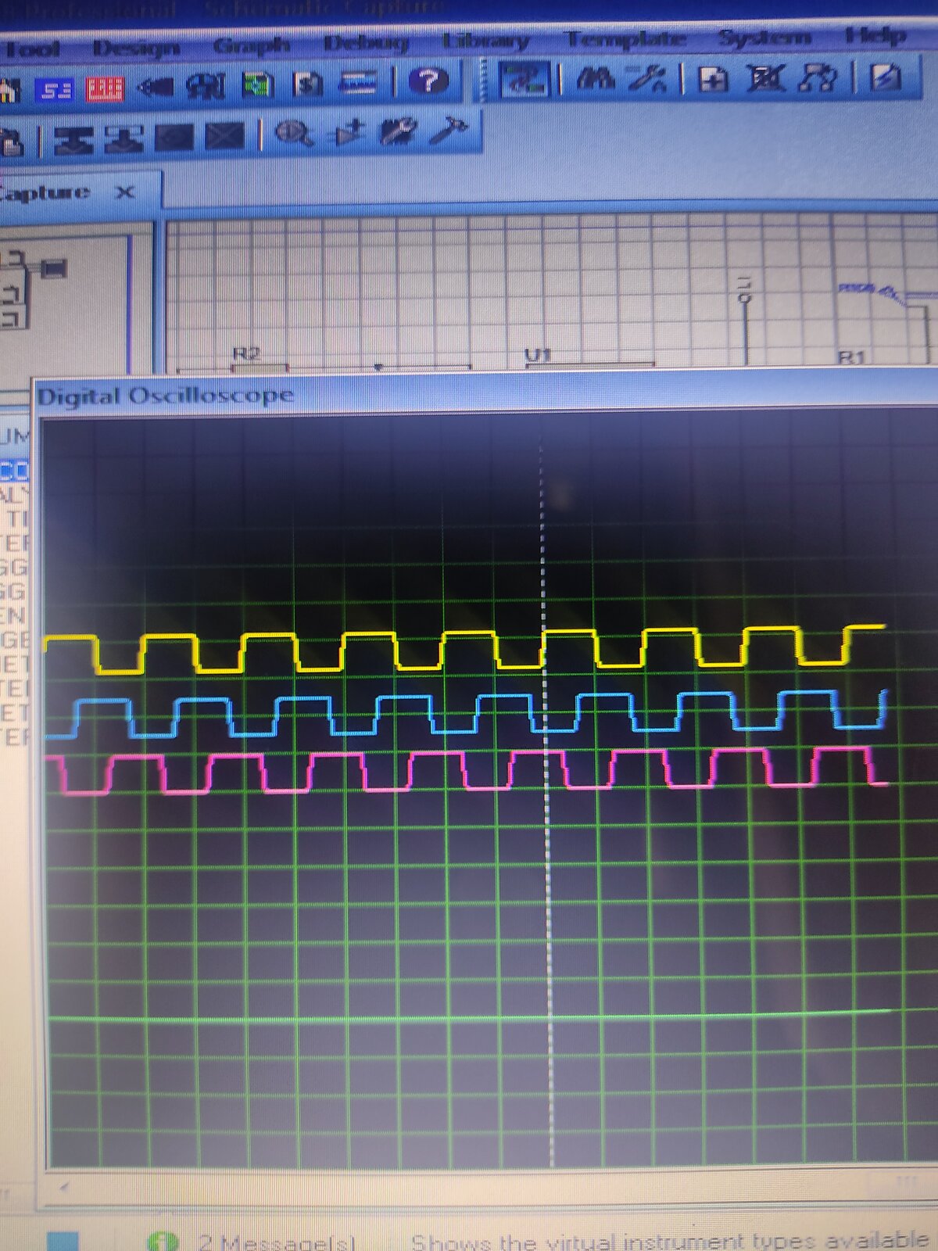Screen dimensions: 938x1251
Task: Click the blue question mark help icon
Action: point(428,81)
